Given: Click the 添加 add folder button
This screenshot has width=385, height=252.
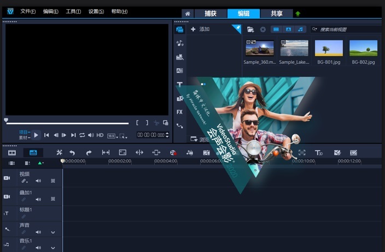Looking at the screenshot, I should coord(200,29).
